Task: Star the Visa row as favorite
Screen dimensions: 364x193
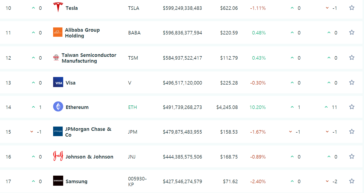Action: 352,83
